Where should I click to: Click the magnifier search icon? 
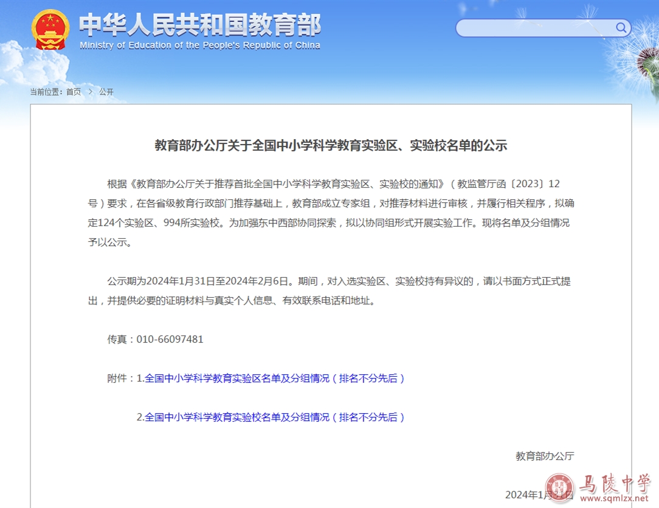621,28
